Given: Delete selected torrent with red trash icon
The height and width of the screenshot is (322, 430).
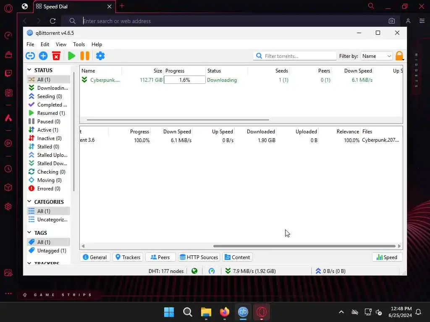Looking at the screenshot, I should click(56, 56).
